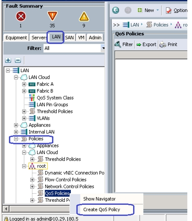Choose Create QoS Policy menu entry
This screenshot has height=221, width=192.
tap(102, 210)
